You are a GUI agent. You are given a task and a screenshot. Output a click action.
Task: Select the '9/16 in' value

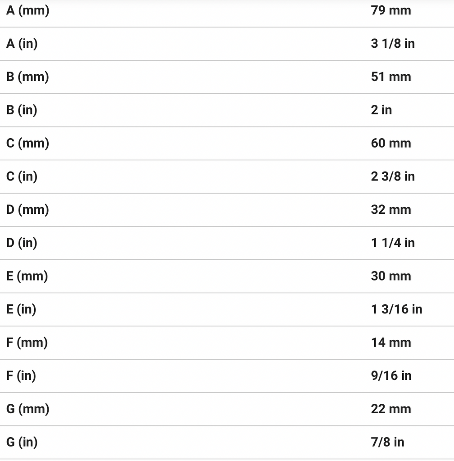click(391, 376)
